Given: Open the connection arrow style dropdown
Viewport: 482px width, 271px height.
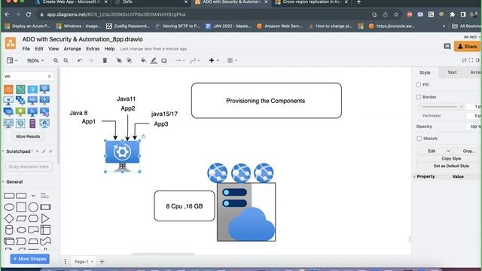Looking at the screenshot, I should (x=180, y=60).
